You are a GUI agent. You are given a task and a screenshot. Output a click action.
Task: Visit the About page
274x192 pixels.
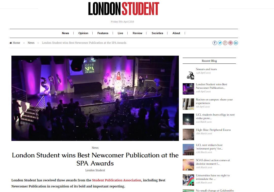tap(176, 33)
